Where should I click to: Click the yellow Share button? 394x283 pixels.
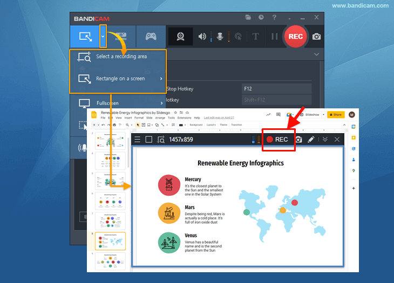coord(336,115)
